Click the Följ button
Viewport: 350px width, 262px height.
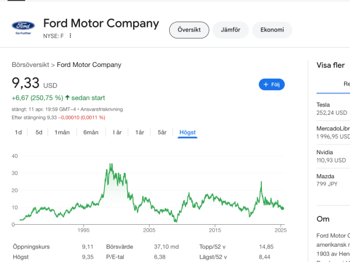[271, 84]
